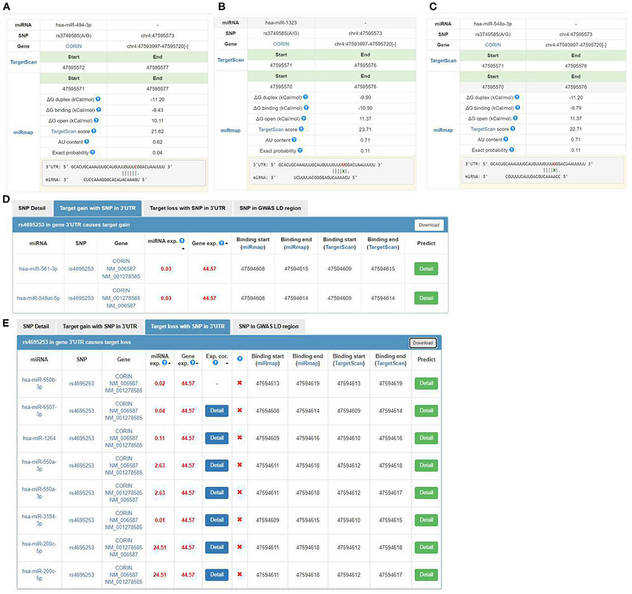Click AU content help icon in panel C
The width and height of the screenshot is (632, 594).
click(x=505, y=139)
